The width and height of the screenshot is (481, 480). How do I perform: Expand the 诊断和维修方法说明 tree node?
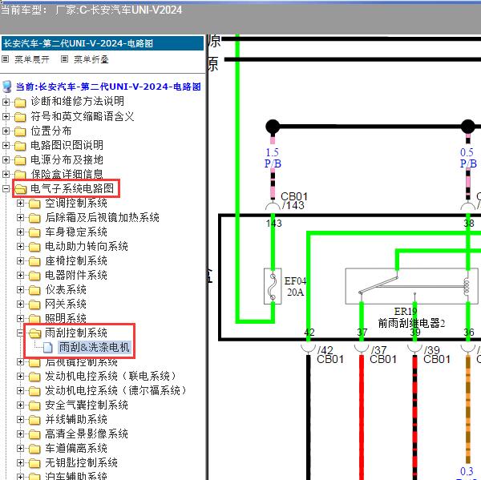tap(6, 102)
